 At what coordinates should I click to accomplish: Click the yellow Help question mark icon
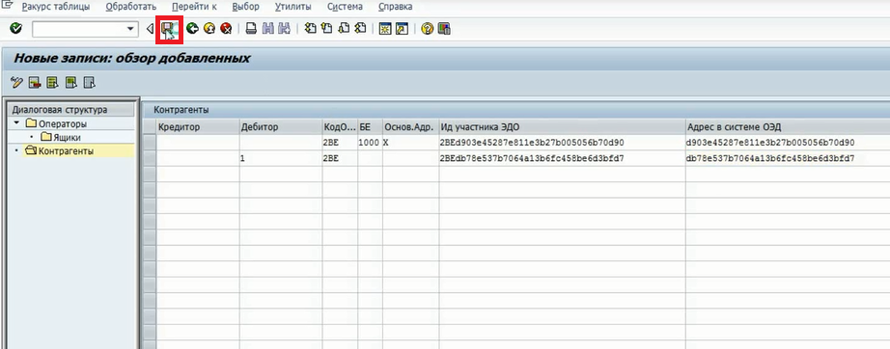pos(427,28)
